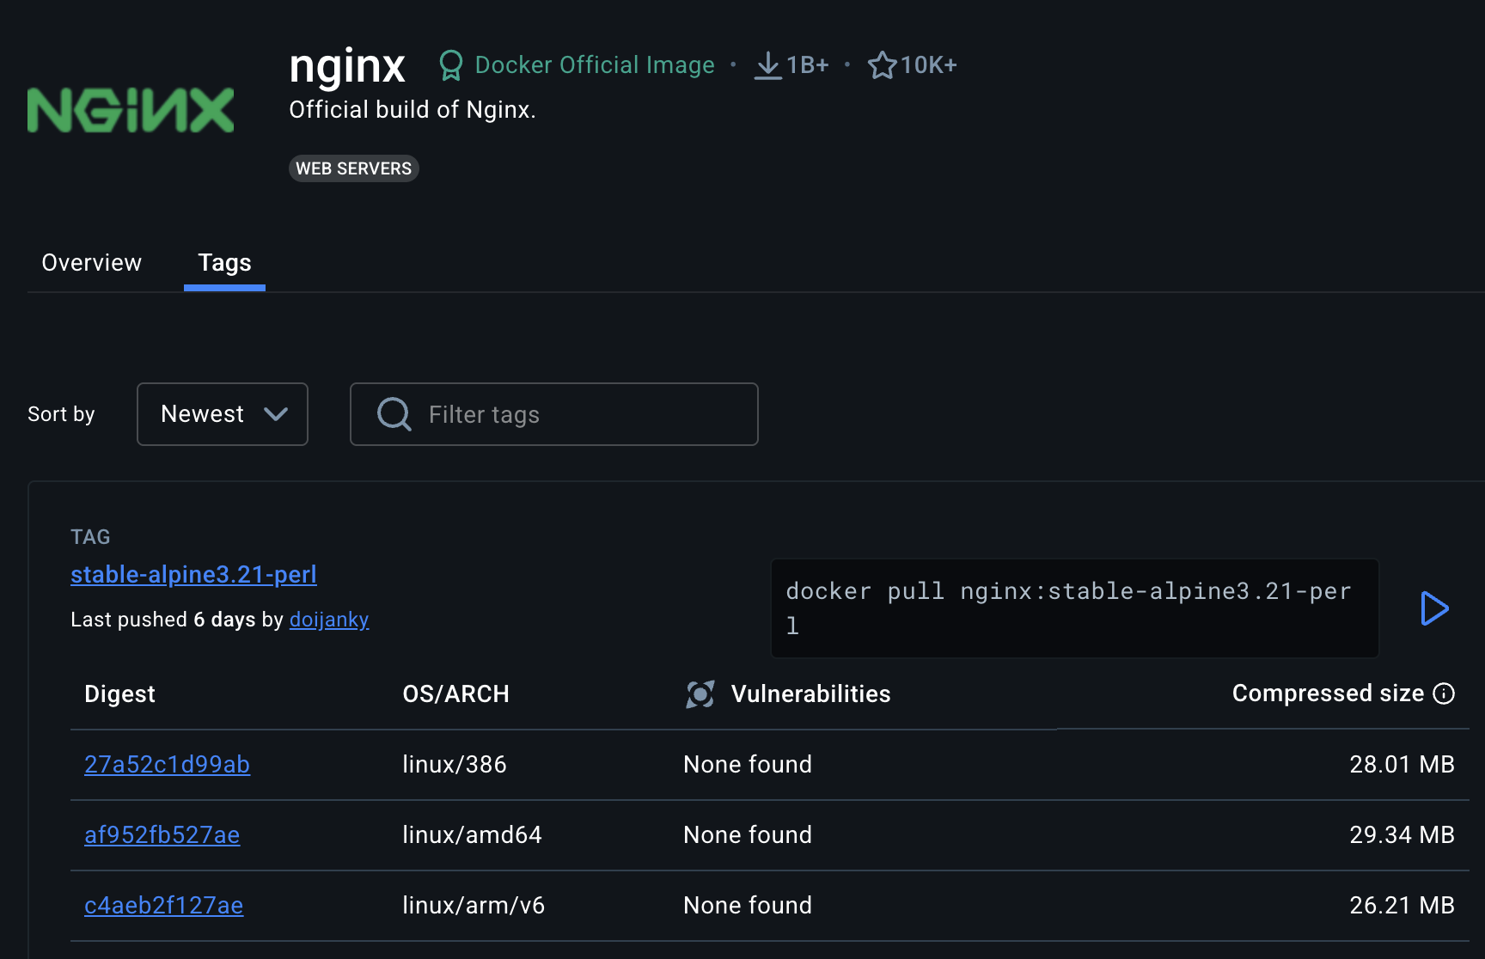1485x959 pixels.
Task: Click the 10K+ stars count
Action: pyautogui.click(x=929, y=65)
